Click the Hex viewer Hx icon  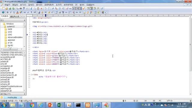(x=70, y=8)
